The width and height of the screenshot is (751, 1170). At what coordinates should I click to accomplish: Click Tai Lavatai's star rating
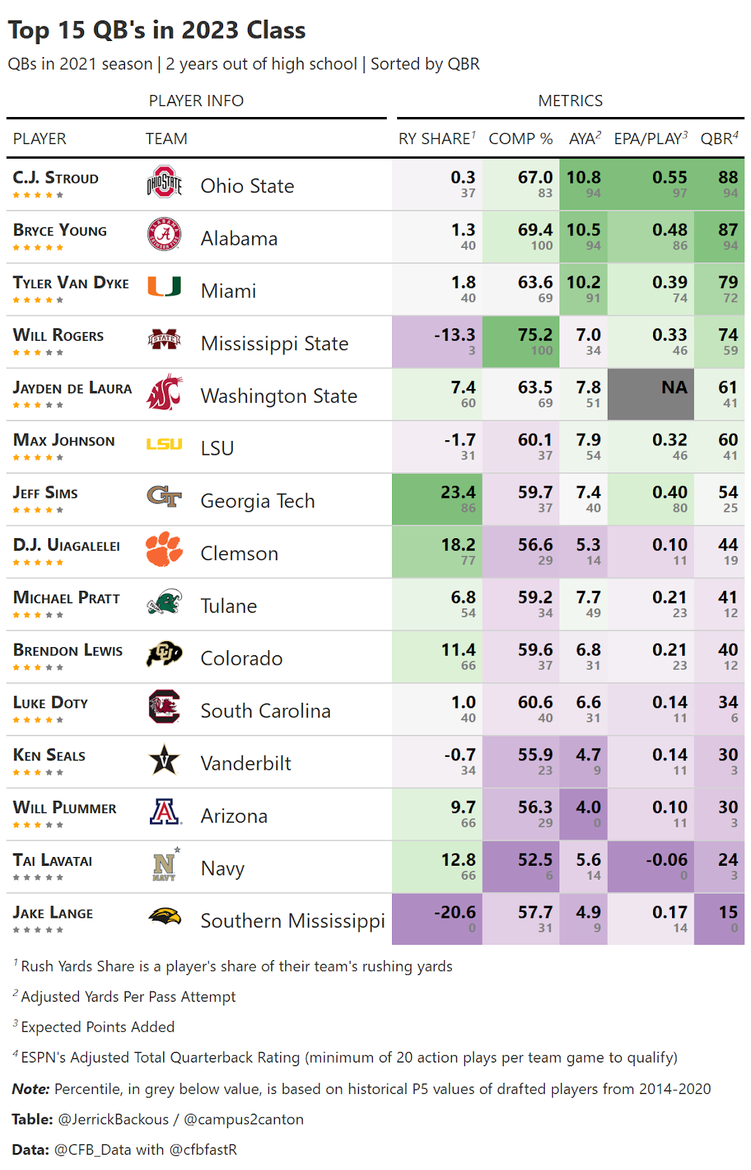pyautogui.click(x=38, y=877)
